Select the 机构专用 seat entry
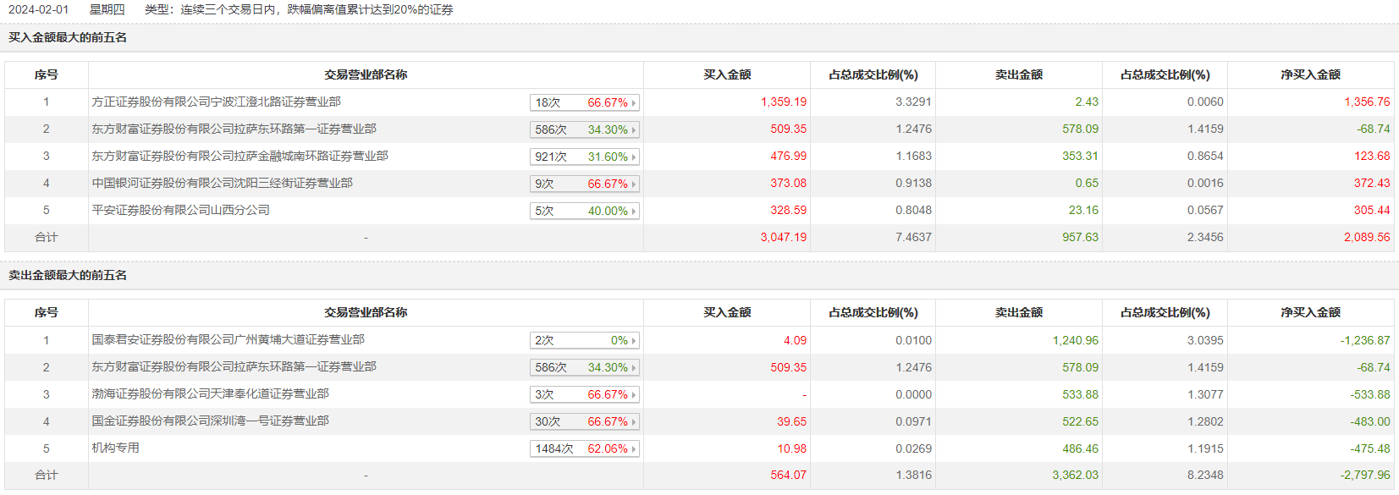 point(116,448)
